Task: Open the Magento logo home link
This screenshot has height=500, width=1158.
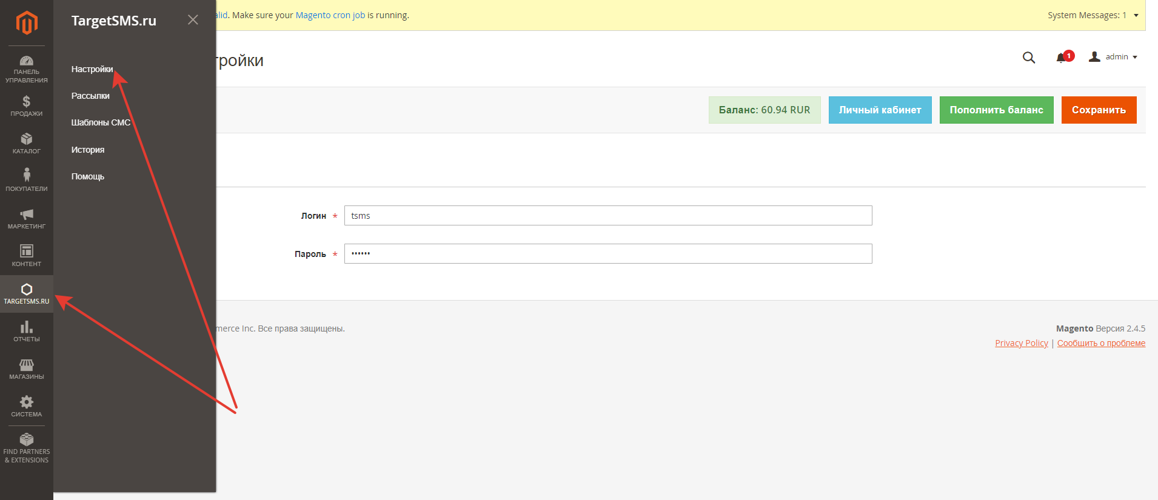Action: 27,23
